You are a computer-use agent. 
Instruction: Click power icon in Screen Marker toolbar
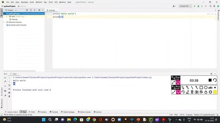coord(206,92)
